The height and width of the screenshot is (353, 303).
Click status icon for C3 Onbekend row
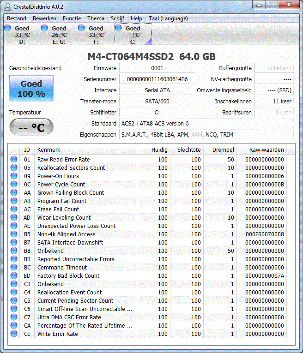tap(14, 284)
